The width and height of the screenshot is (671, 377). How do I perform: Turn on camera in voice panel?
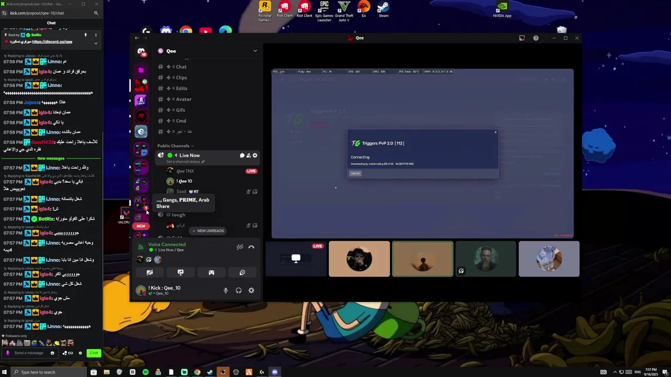click(x=149, y=272)
